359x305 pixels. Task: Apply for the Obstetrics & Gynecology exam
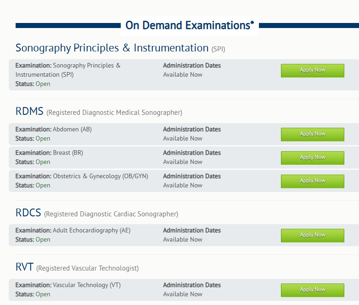(x=312, y=181)
